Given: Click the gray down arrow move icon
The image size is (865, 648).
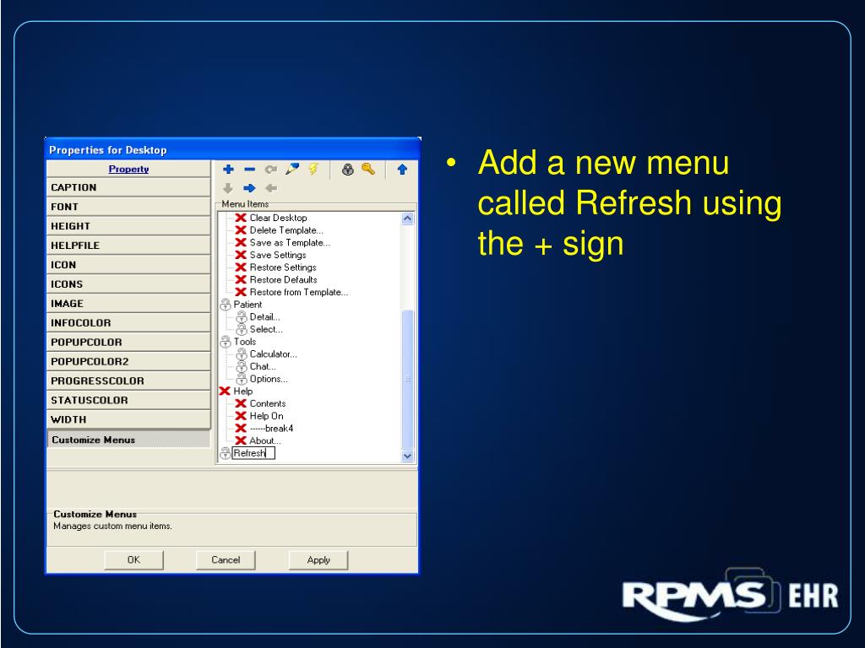Looking at the screenshot, I should pyautogui.click(x=228, y=188).
